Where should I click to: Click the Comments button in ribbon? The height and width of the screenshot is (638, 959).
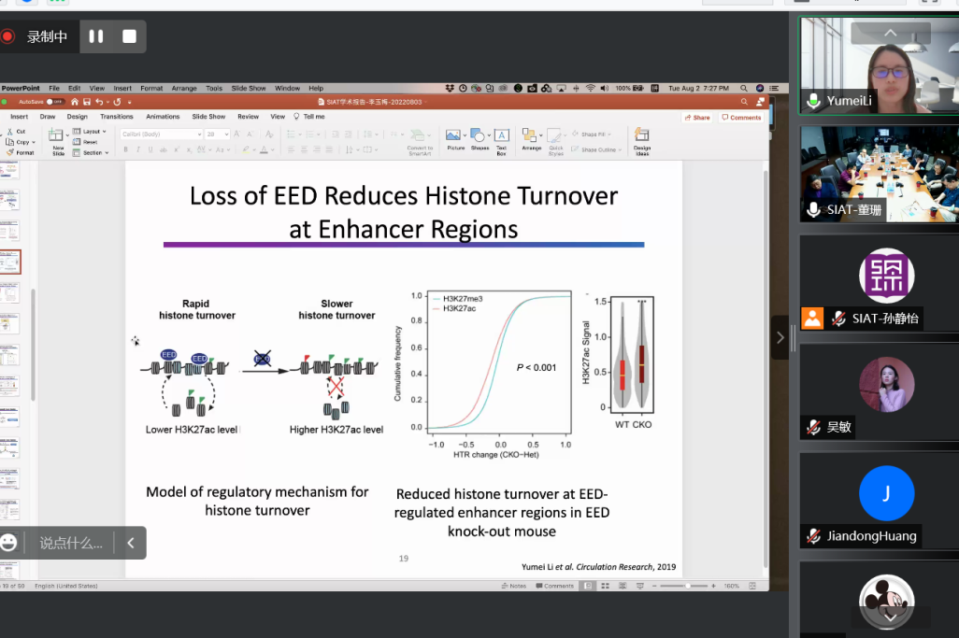coord(741,118)
